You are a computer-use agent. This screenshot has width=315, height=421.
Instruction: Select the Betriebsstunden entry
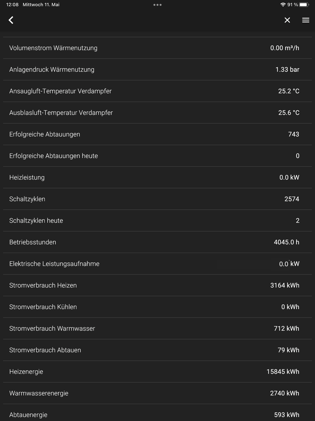coord(157,242)
